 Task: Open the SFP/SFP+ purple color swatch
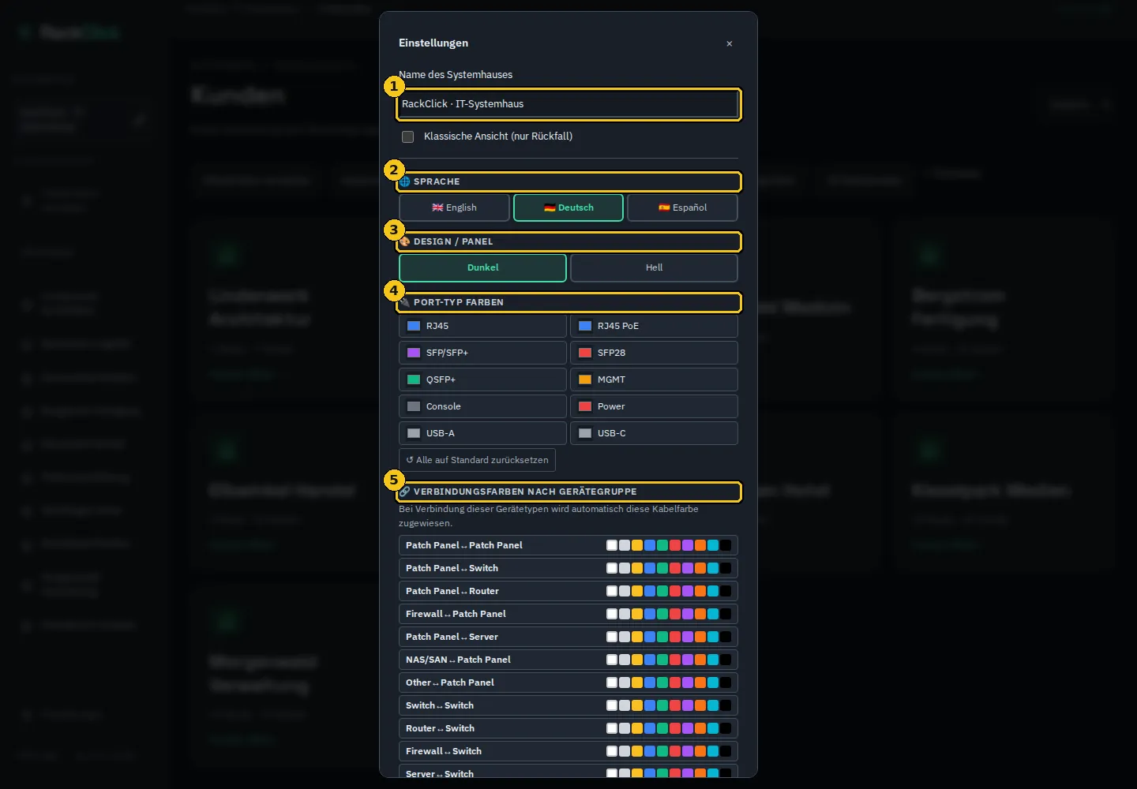coord(414,353)
